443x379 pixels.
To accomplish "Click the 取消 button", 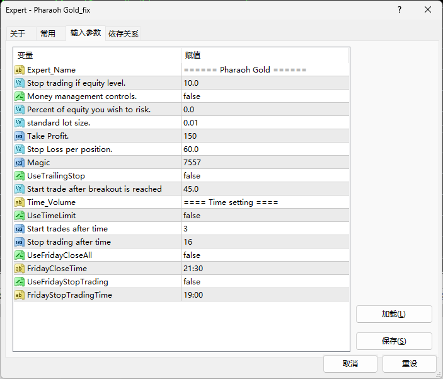I will (350, 364).
